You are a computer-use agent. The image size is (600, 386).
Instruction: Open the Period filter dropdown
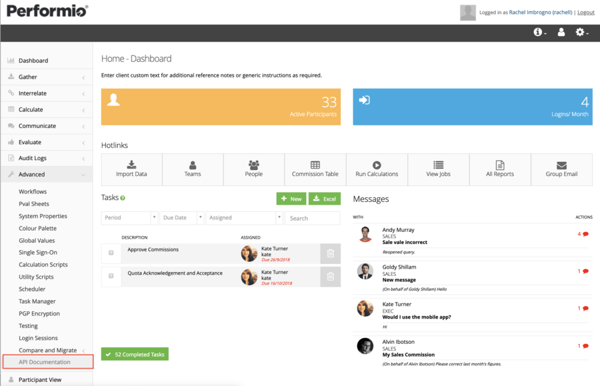(129, 218)
